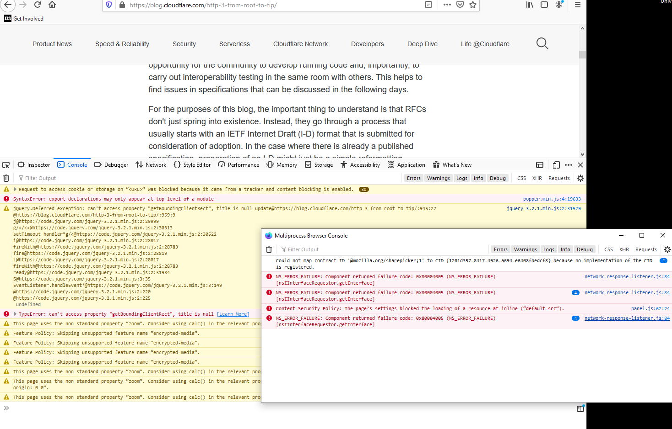This screenshot has height=429, width=672.
Task: Open the Style Editor tab
Action: pyautogui.click(x=192, y=165)
